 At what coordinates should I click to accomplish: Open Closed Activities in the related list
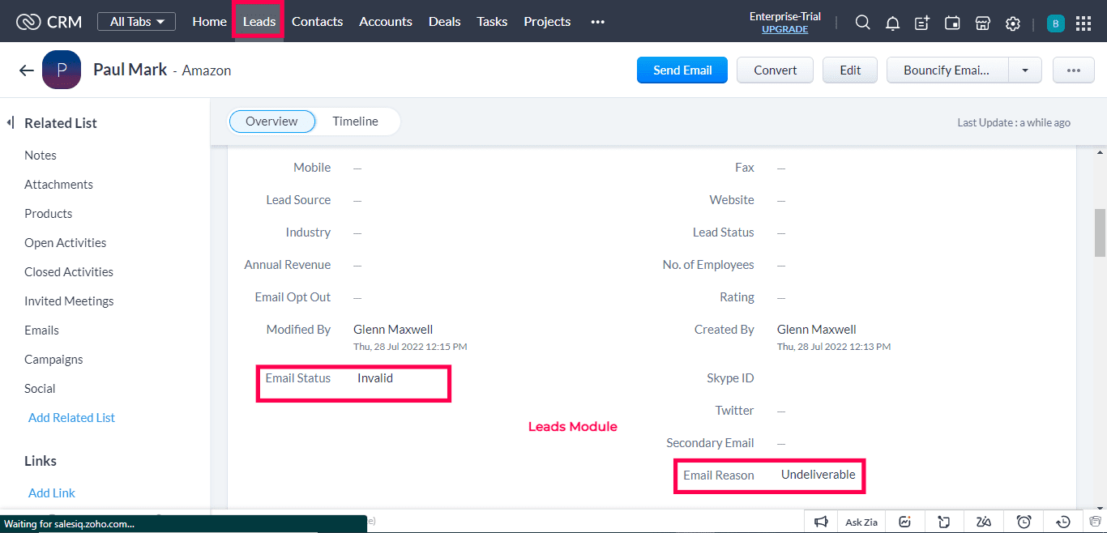(x=69, y=272)
